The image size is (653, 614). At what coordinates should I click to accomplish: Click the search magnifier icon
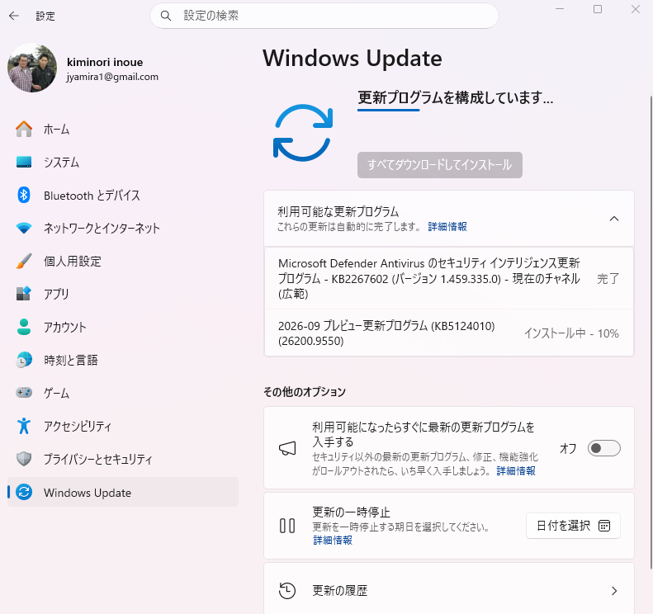[166, 16]
